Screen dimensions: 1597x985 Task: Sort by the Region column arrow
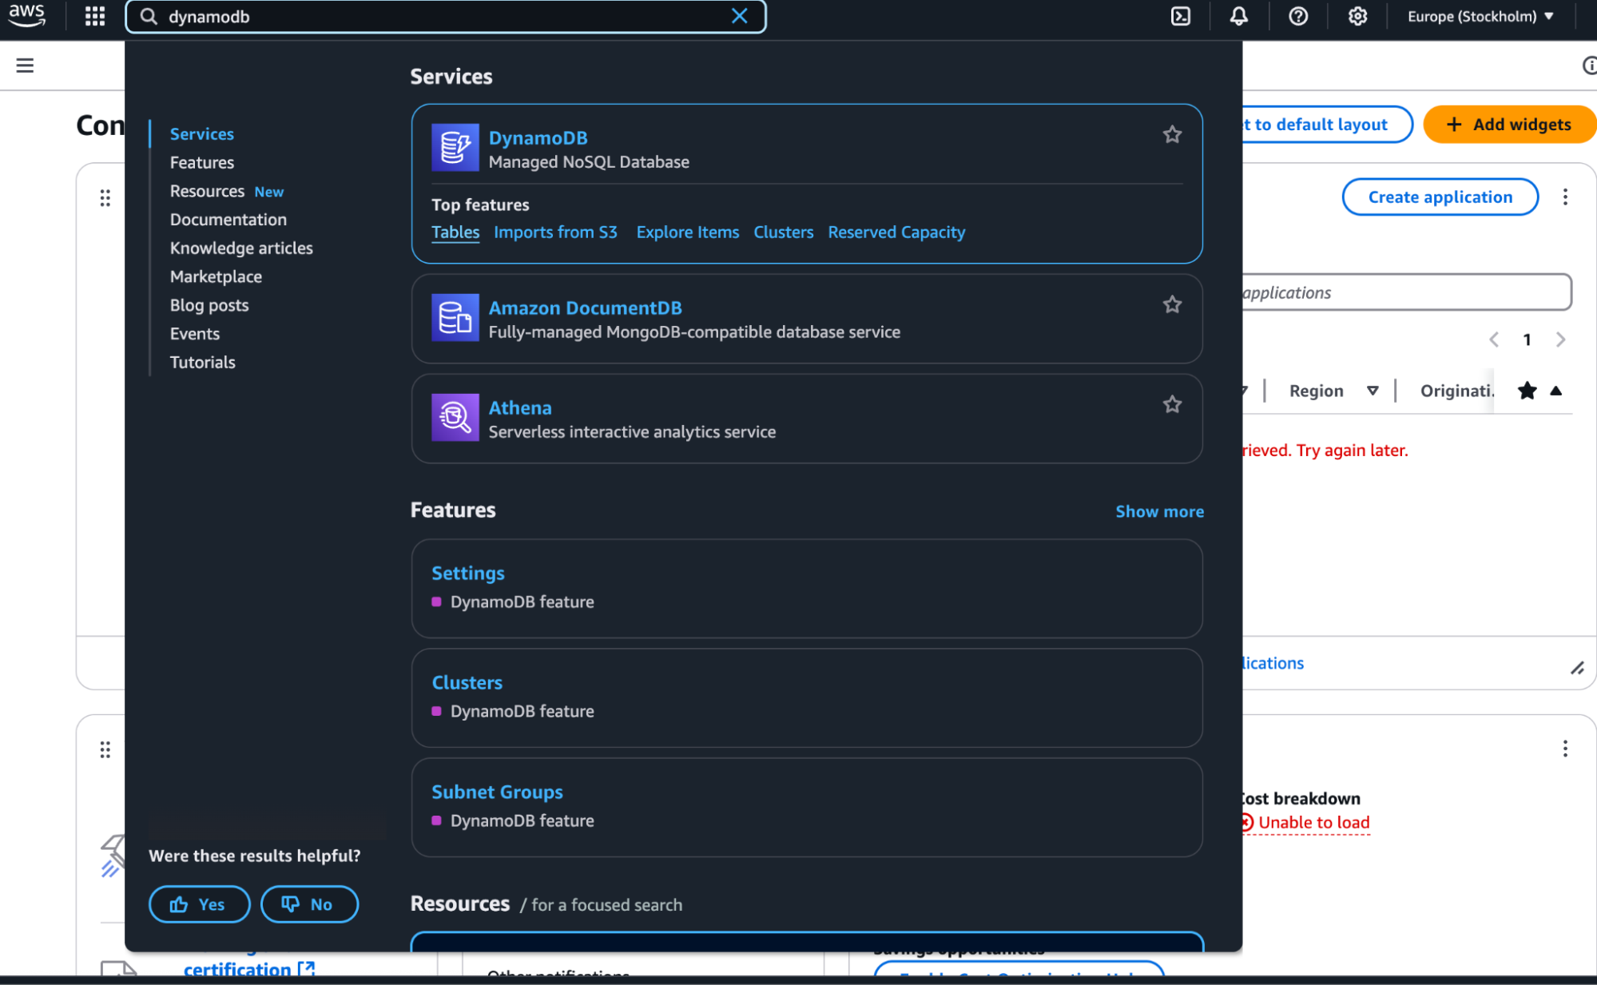[x=1373, y=391]
